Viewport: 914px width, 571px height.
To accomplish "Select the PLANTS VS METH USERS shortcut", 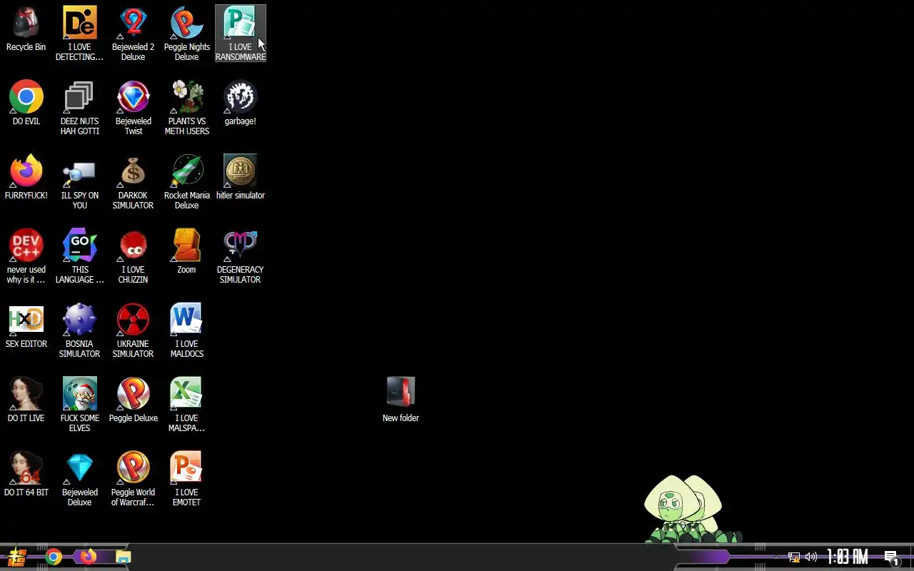I will tap(186, 108).
